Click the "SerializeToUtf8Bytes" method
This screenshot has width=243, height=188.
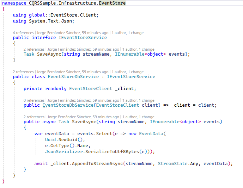[x=112, y=152]
